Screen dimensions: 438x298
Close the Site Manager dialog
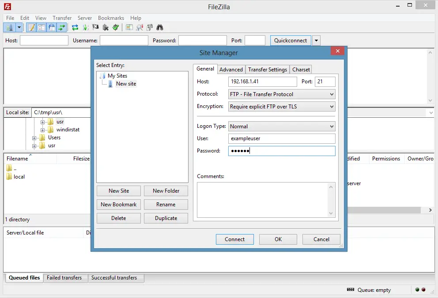337,51
